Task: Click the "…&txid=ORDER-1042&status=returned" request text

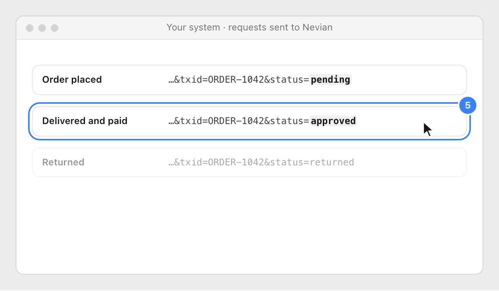Action: click(261, 162)
